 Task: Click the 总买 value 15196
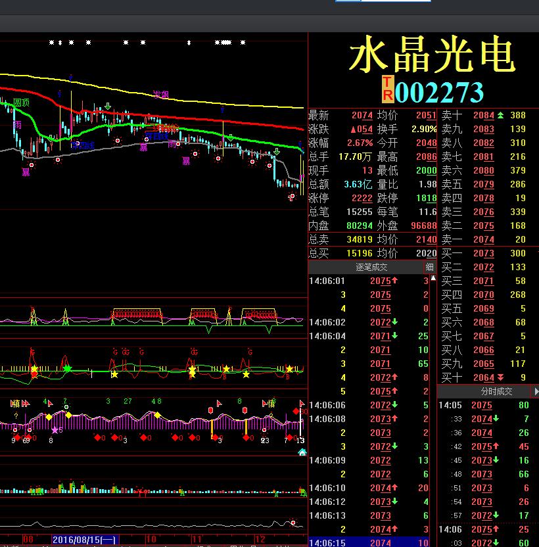point(360,253)
